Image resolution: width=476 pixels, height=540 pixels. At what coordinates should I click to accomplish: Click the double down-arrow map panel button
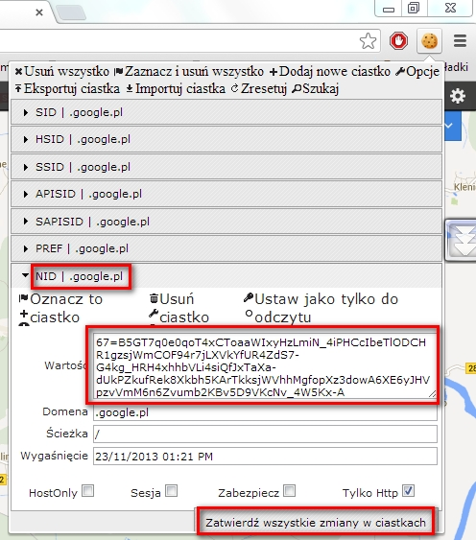pyautogui.click(x=463, y=241)
